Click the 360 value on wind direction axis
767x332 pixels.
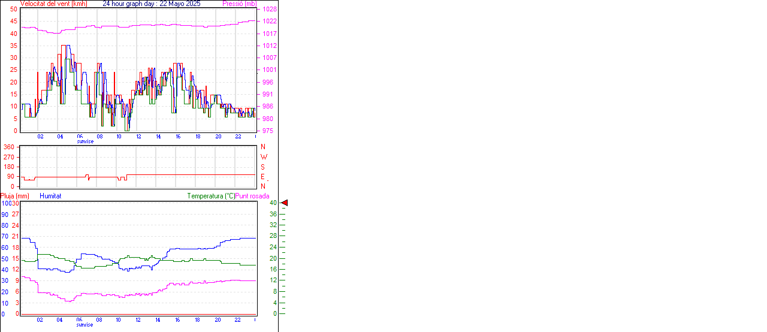(x=9, y=147)
